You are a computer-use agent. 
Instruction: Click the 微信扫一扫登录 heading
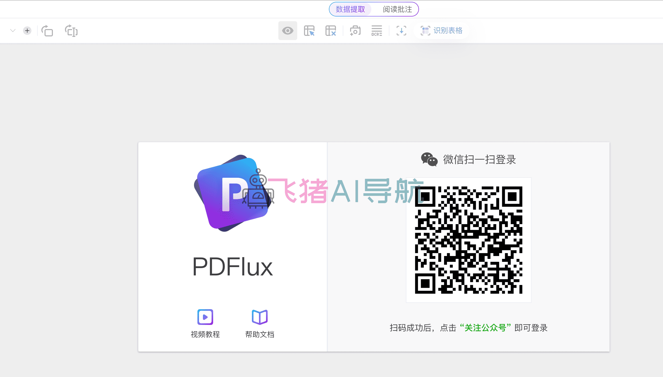coord(479,159)
